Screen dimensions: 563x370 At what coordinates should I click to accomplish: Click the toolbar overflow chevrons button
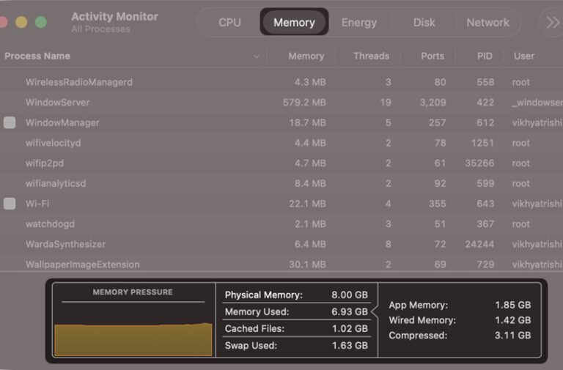tap(552, 22)
